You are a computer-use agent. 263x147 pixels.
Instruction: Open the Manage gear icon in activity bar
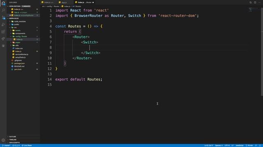point(3,140)
